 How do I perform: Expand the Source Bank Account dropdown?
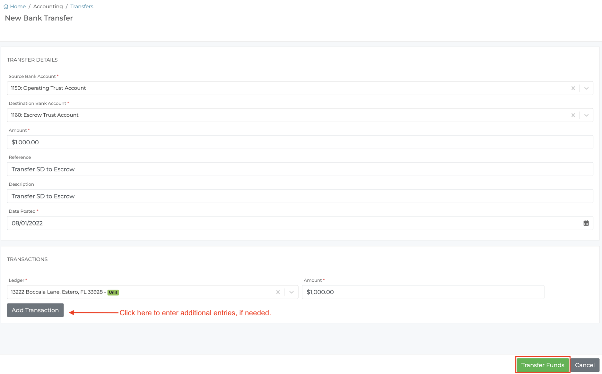click(x=586, y=88)
